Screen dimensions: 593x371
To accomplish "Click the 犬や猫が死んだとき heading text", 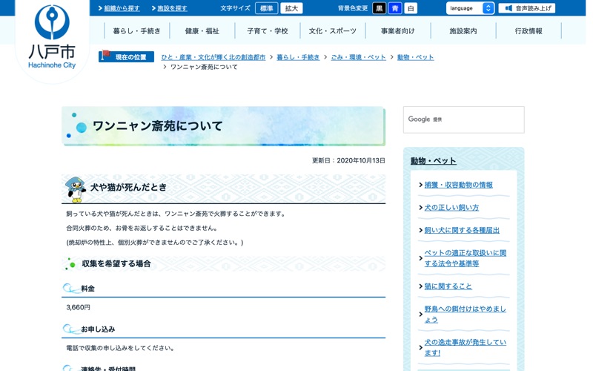I will click(x=128, y=188).
